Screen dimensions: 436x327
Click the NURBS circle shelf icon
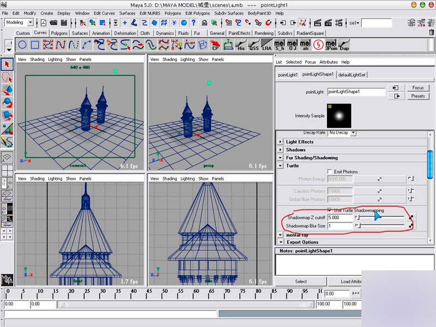pyautogui.click(x=23, y=45)
